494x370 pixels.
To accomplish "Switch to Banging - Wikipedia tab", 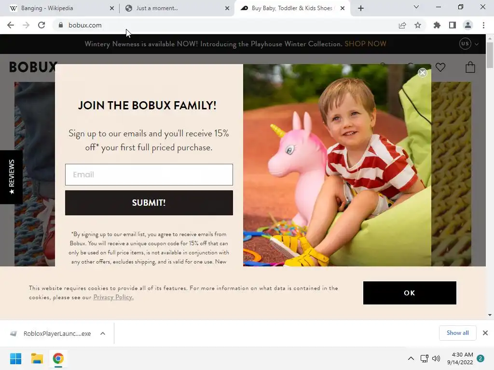I will [47, 8].
